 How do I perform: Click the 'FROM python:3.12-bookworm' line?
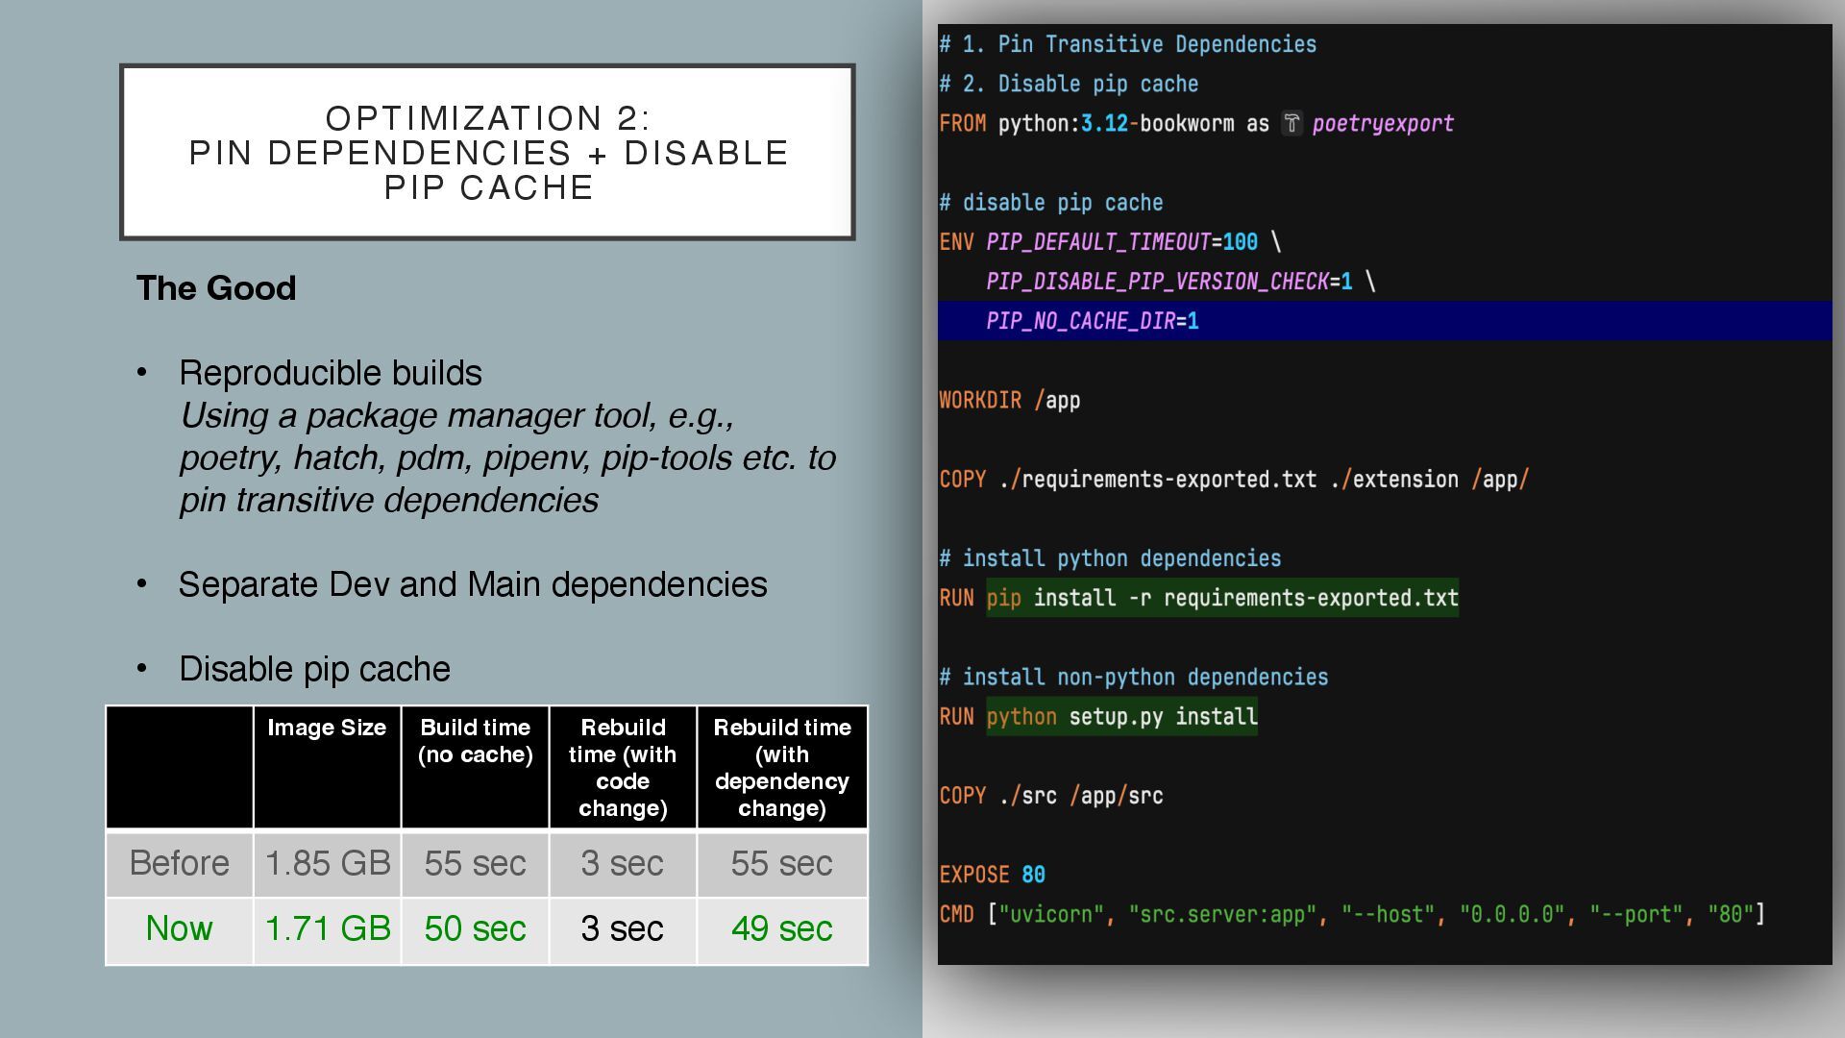[x=1196, y=124]
